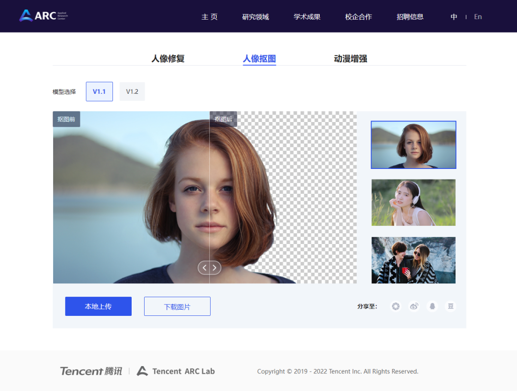Switch model to V1.2
The height and width of the screenshot is (391, 517).
coord(132,91)
